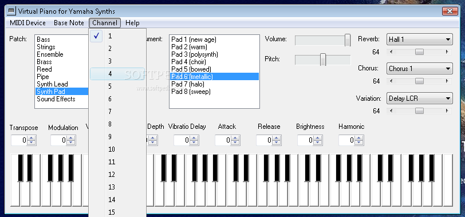Increase Attack value with up arrow

coord(235,138)
